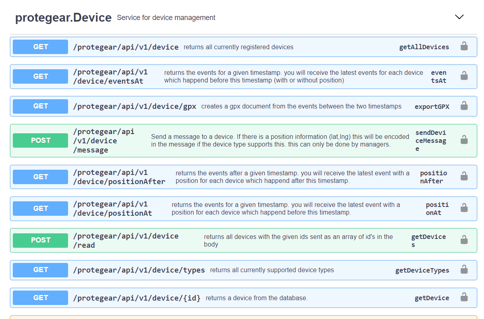Click authorization lock on exportGPX row
The height and width of the screenshot is (319, 484).
tap(464, 106)
